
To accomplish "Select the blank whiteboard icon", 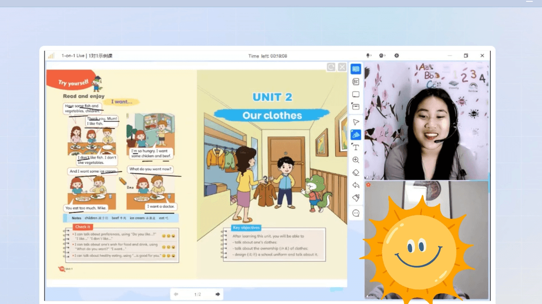I will pos(355,95).
